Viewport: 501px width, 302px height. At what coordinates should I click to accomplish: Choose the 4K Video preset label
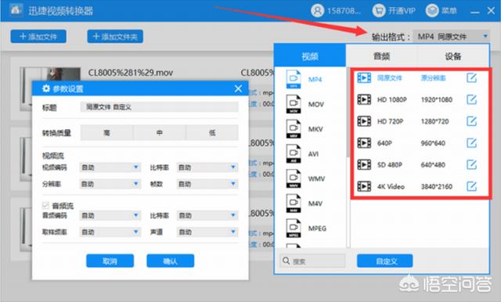pyautogui.click(x=391, y=186)
